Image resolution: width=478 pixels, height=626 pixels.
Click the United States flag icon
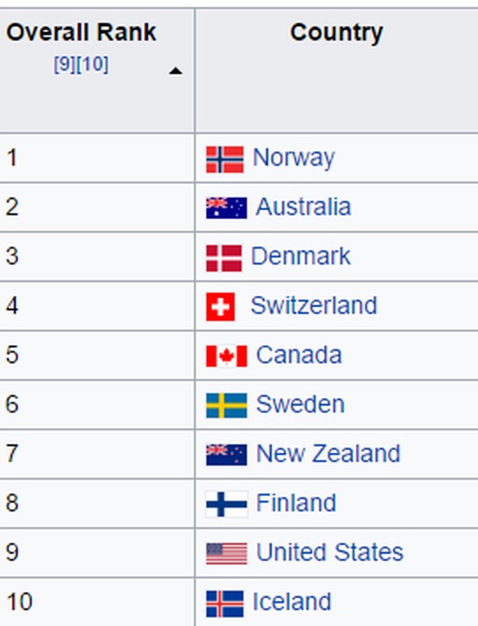(x=226, y=554)
